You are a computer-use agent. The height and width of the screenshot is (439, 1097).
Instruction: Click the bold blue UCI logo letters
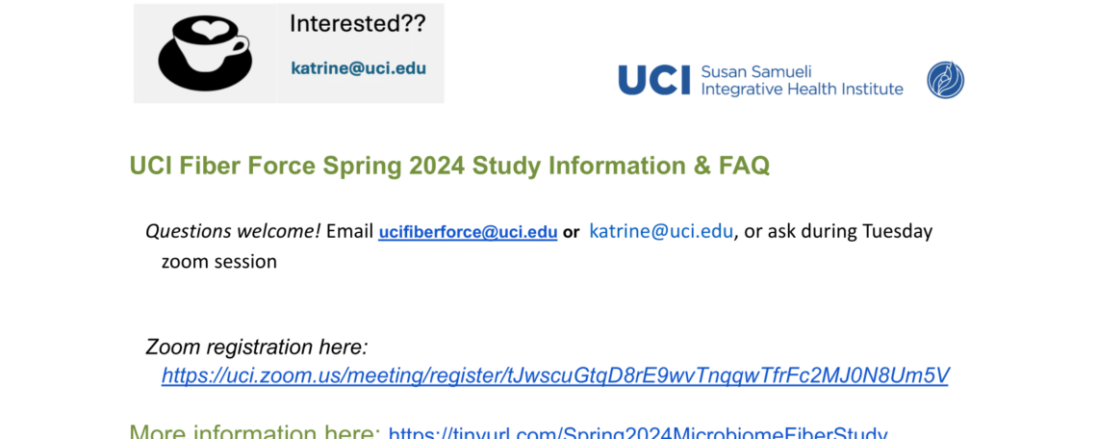click(654, 80)
